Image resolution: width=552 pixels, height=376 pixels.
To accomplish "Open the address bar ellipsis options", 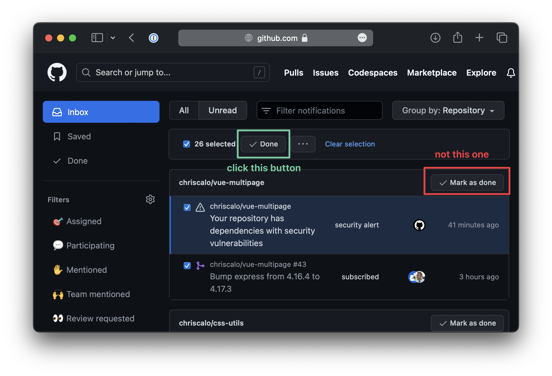I will (x=362, y=38).
